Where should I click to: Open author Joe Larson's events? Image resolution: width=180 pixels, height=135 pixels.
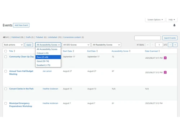click(x=47, y=71)
